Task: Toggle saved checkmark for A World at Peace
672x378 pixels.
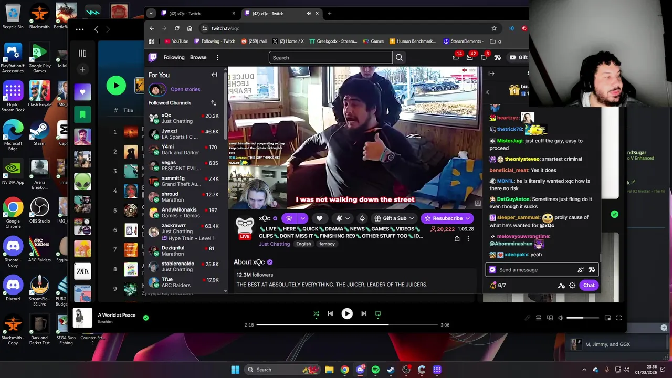Action: (x=146, y=318)
